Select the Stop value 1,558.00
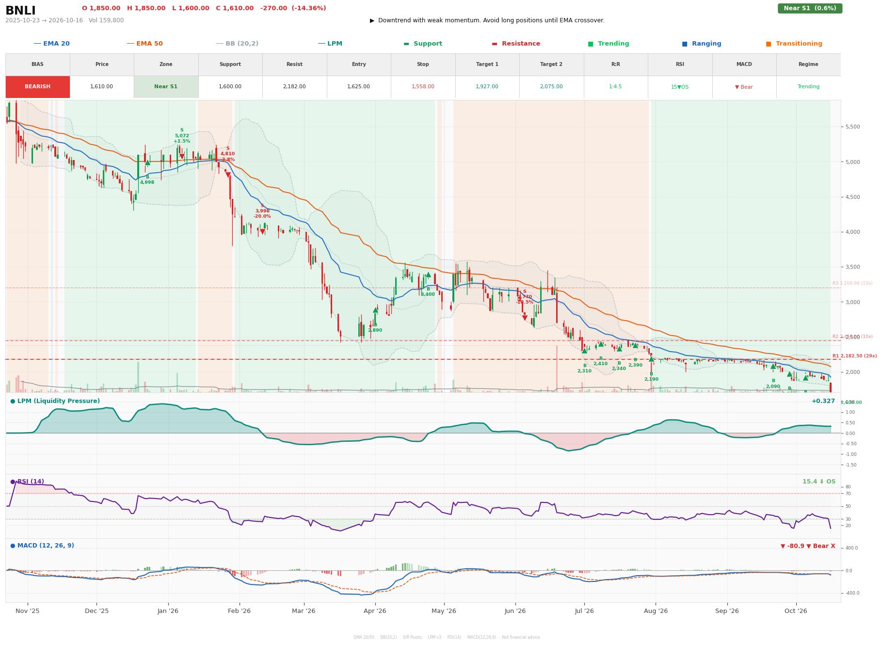Screen dimensions: 882x645 point(423,87)
